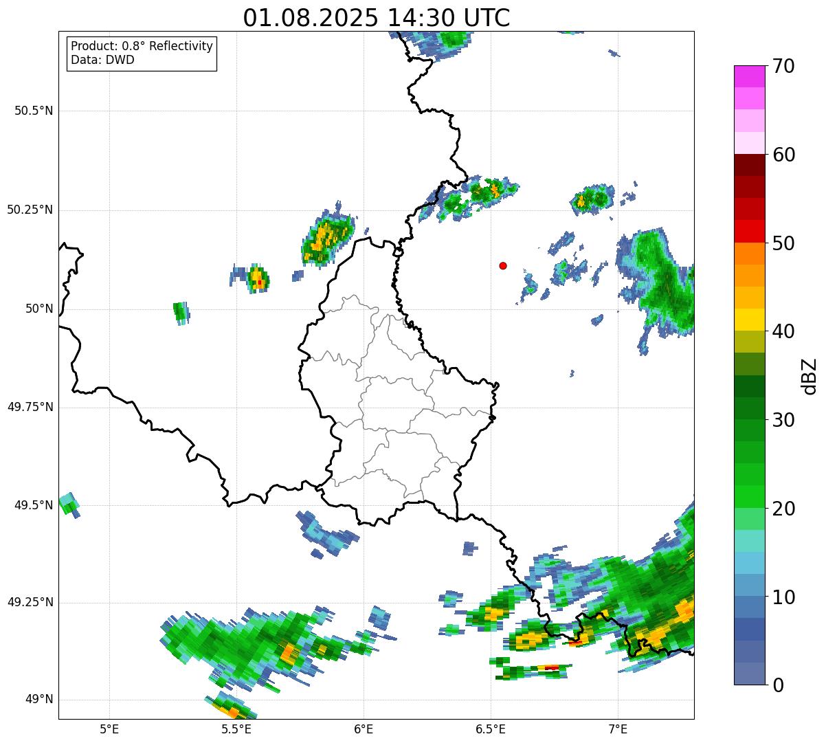826x743 pixels.
Task: Click the dBZ colorbar axis label
Action: pos(810,376)
